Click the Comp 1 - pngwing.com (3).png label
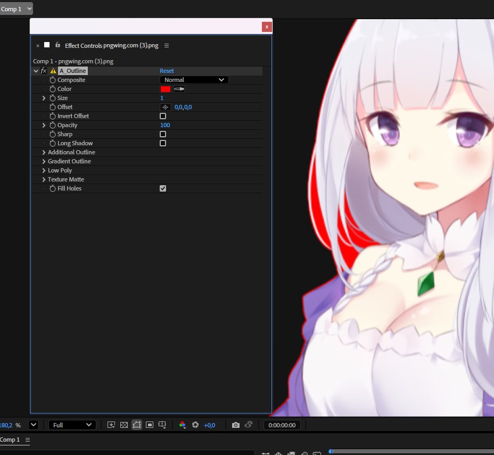This screenshot has height=455, width=494. (x=73, y=61)
